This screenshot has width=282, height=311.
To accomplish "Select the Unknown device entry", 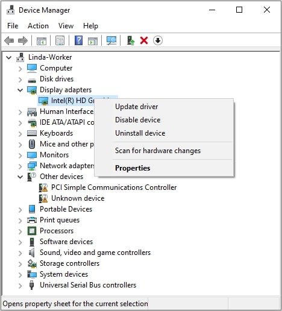I will click(78, 198).
